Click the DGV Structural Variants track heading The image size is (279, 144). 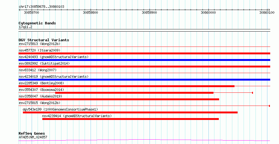coord(44,40)
